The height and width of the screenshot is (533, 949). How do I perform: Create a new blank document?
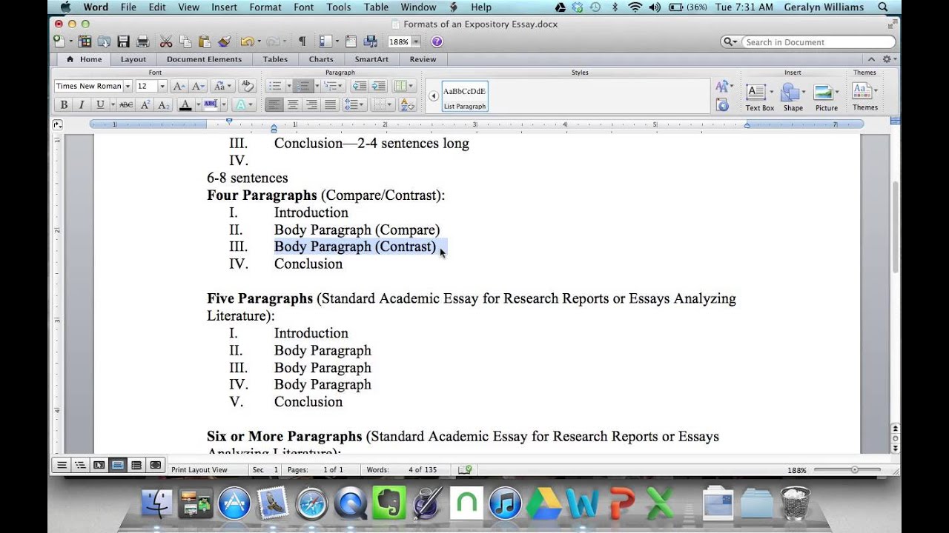pos(59,41)
